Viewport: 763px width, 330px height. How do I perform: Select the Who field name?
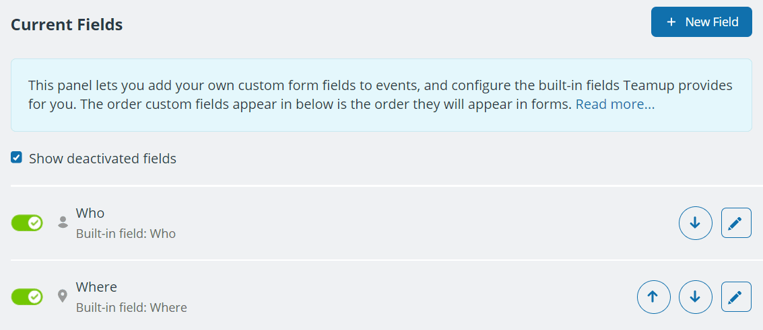coord(90,213)
